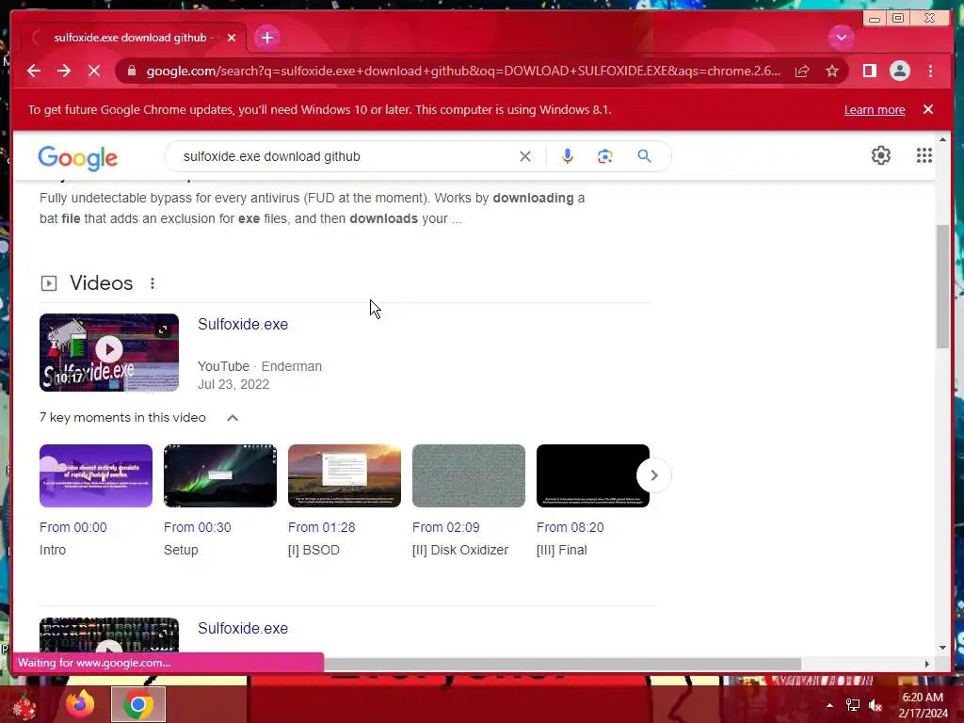Image resolution: width=964 pixels, height=723 pixels.
Task: Collapse the 7 key moments section
Action: (233, 418)
